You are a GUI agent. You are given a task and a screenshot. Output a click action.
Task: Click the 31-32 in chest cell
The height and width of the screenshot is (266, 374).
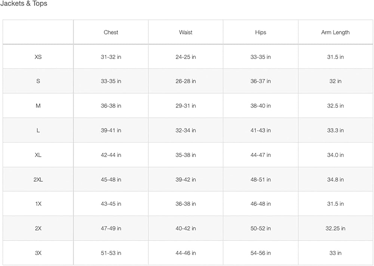click(x=111, y=57)
